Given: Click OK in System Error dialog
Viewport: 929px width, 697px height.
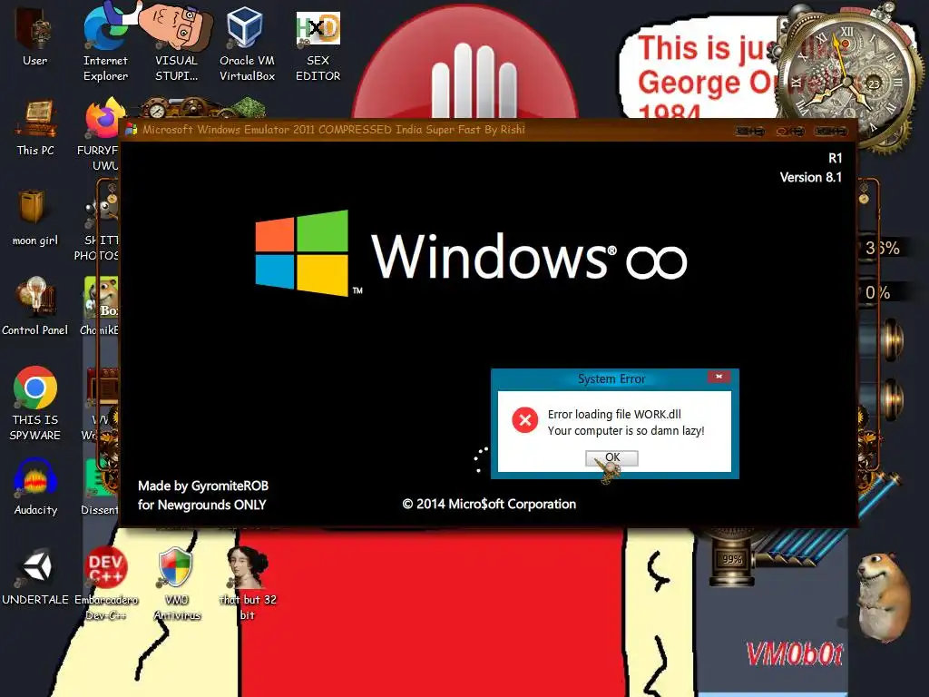Looking at the screenshot, I should point(612,457).
